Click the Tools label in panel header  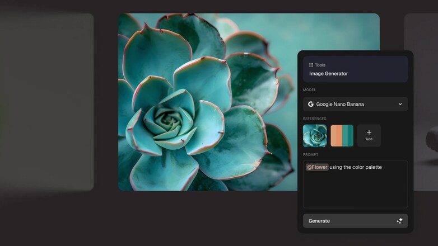(x=320, y=65)
